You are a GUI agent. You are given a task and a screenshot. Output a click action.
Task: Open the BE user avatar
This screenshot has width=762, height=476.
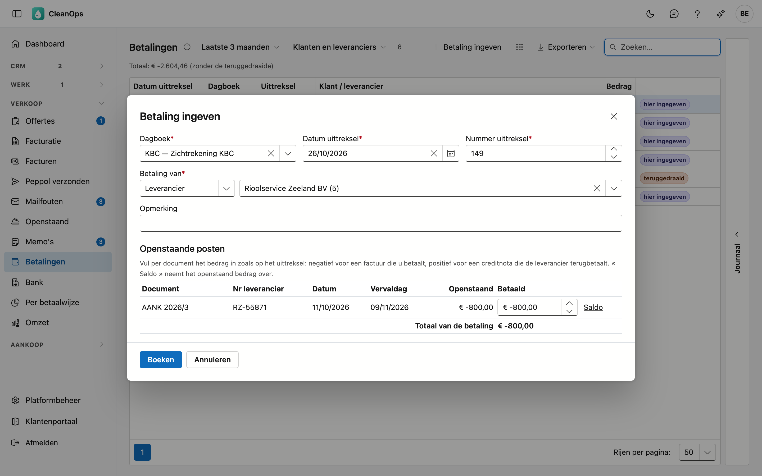(744, 13)
